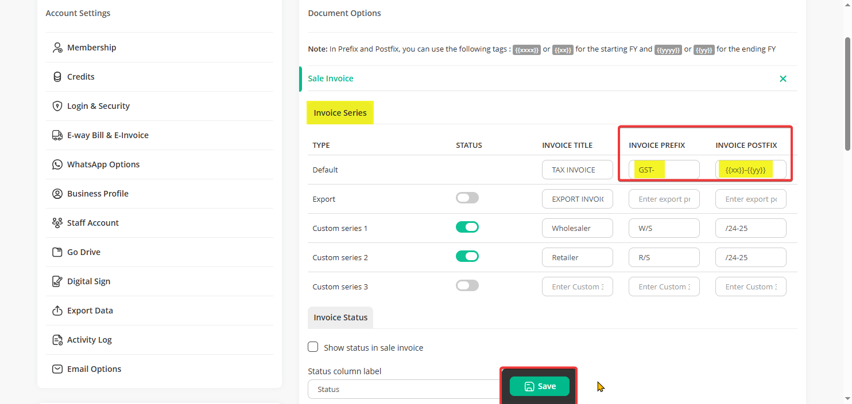Click the Login & Security shield icon

[x=57, y=106]
